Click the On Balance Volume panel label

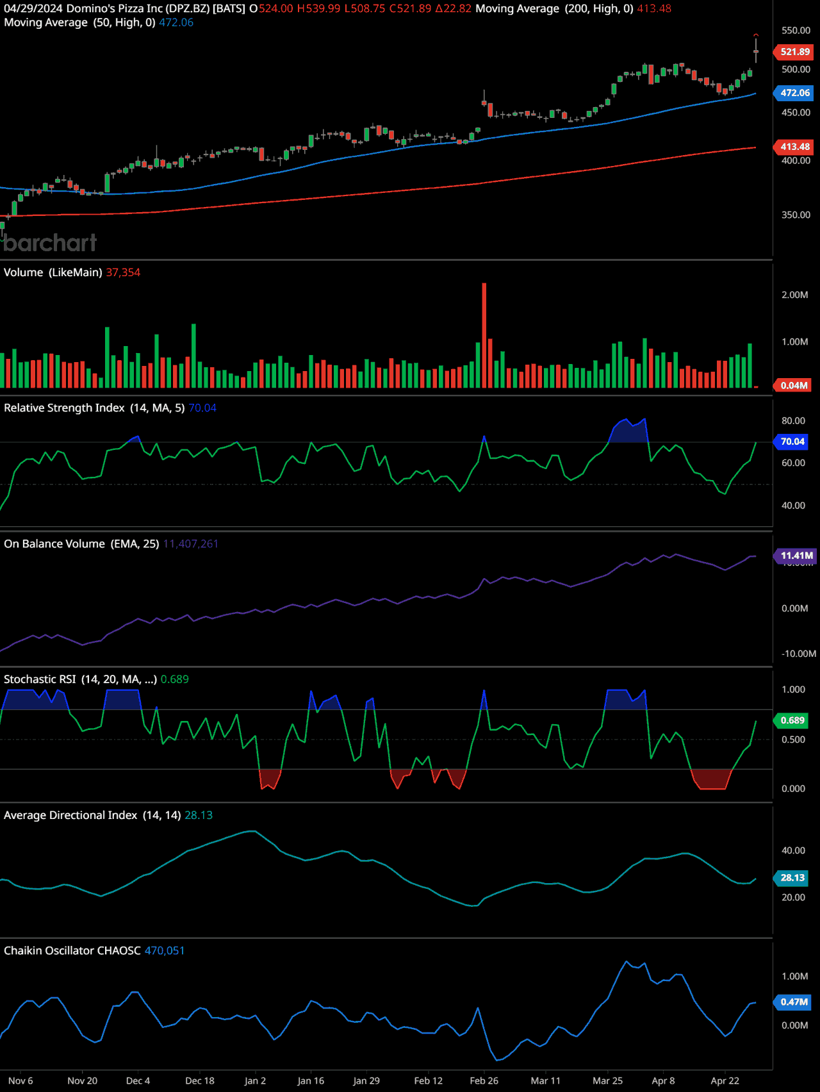point(81,544)
